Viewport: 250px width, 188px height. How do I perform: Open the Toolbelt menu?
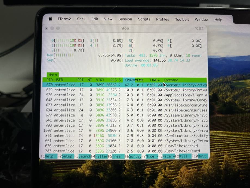pyautogui.click(x=182, y=20)
